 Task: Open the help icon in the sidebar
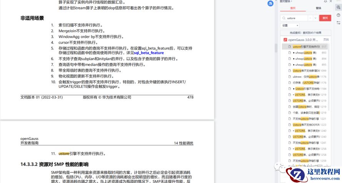(338, 15)
